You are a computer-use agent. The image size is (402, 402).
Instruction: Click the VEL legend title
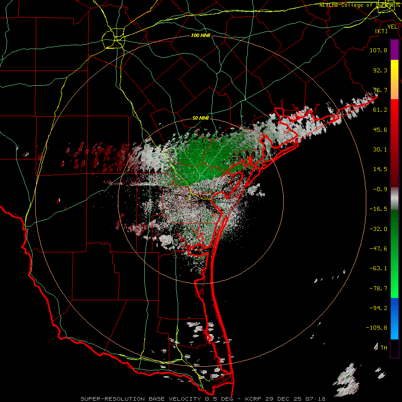pos(392,27)
